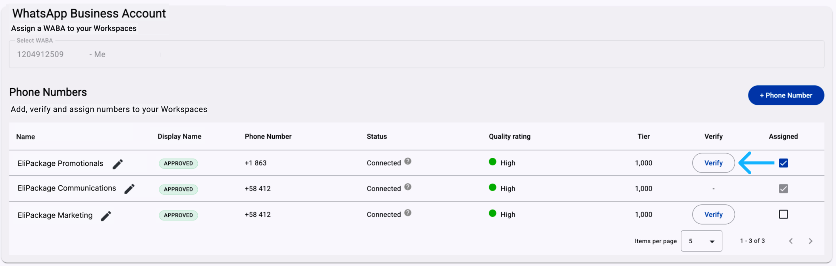
Task: Toggle Assigned box for EliPackage Communications
Action: point(783,188)
